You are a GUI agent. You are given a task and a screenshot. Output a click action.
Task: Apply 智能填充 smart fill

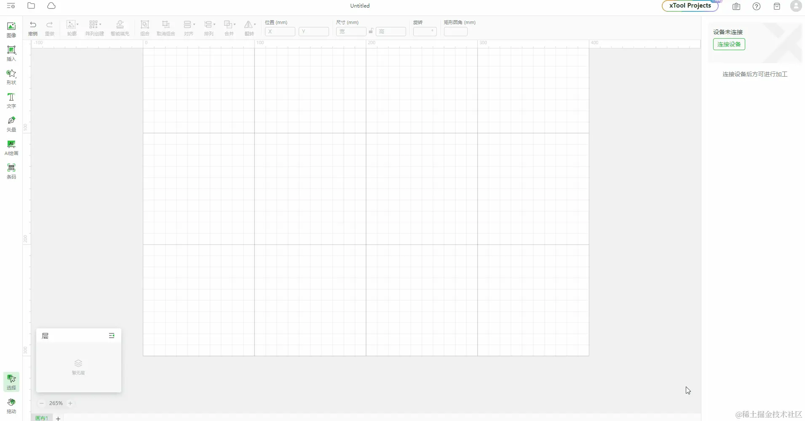tap(120, 28)
